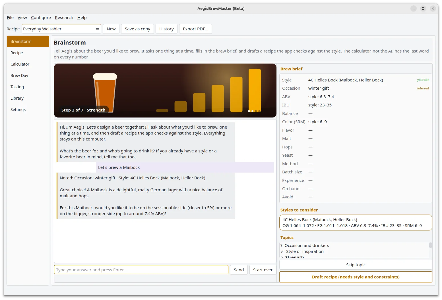Click the Topics list scrollbar
This screenshot has height=300, width=442.
(431, 245)
